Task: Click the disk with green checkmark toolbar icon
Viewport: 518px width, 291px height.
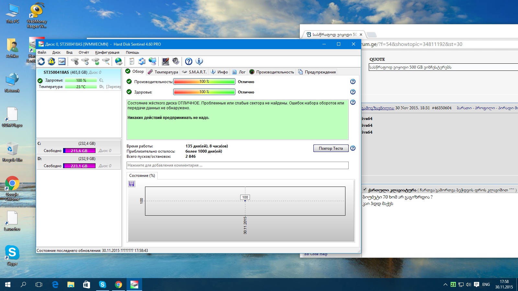Action: (x=96, y=61)
